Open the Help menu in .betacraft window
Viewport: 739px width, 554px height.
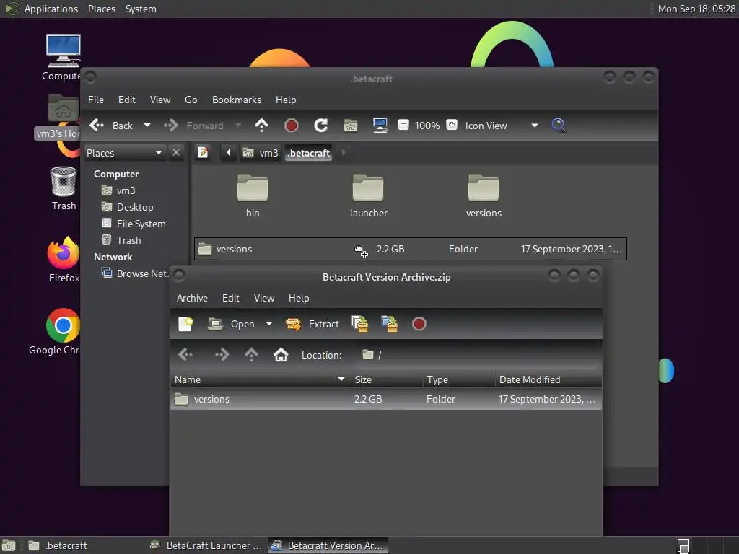tap(286, 100)
